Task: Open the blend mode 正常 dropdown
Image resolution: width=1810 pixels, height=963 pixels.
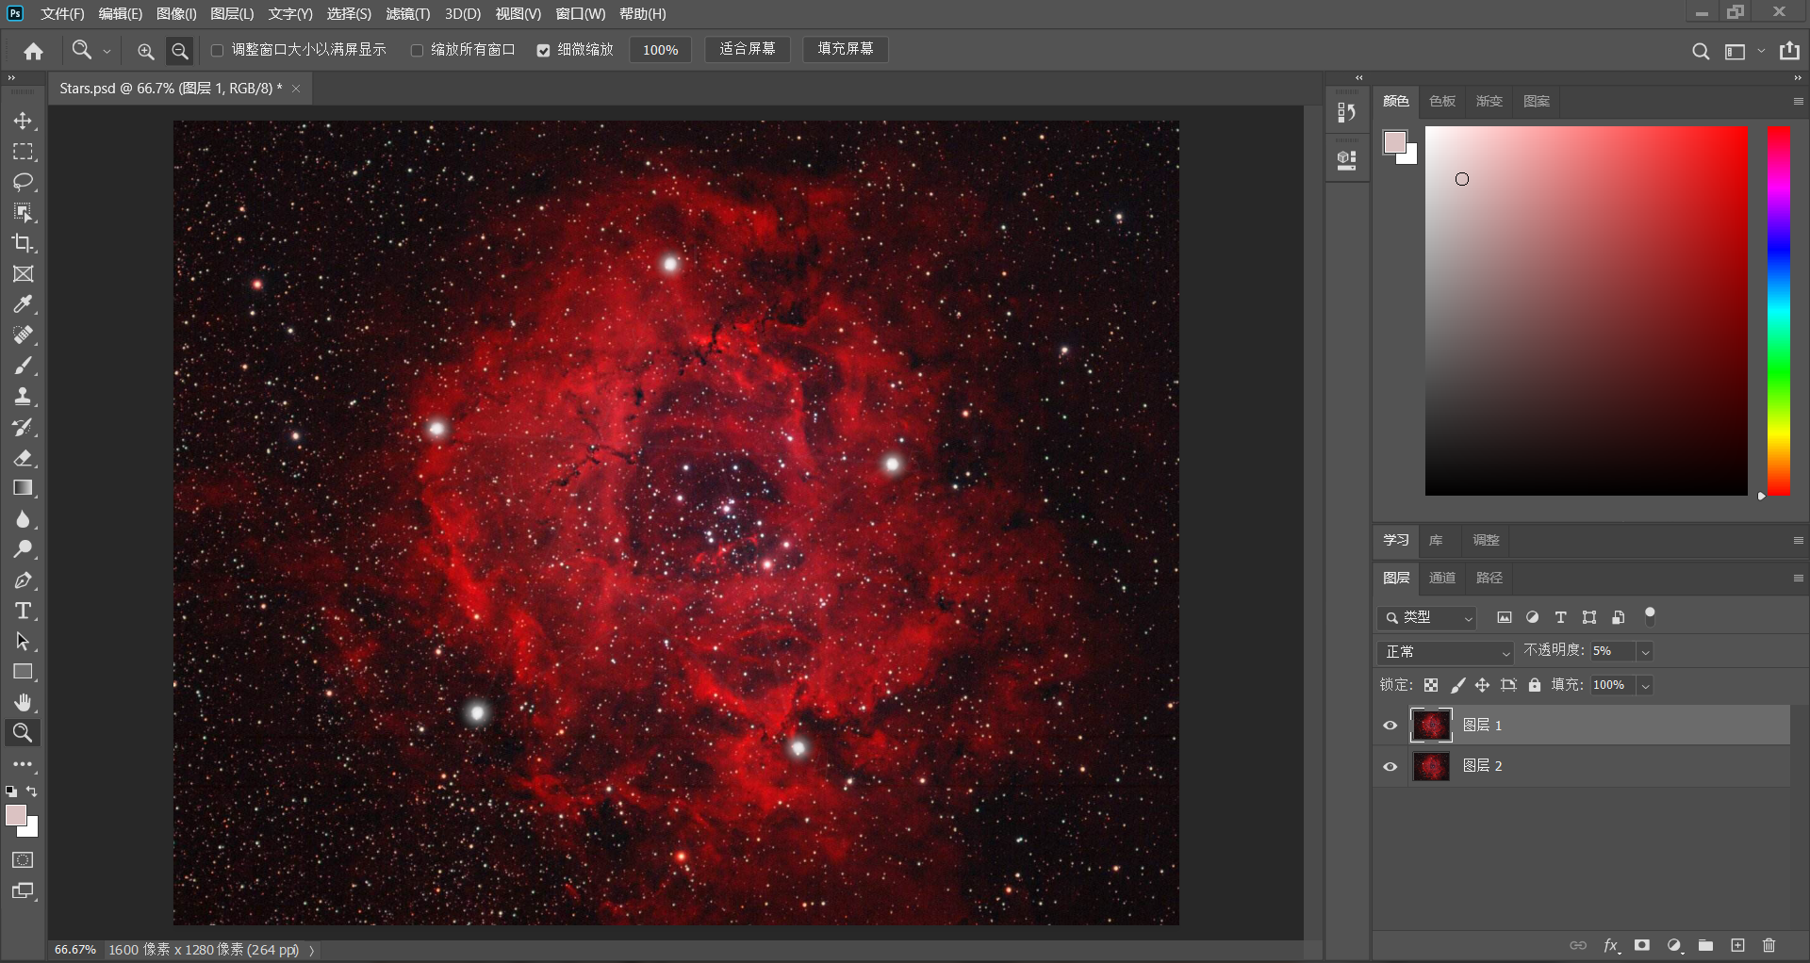Action: pyautogui.click(x=1445, y=652)
